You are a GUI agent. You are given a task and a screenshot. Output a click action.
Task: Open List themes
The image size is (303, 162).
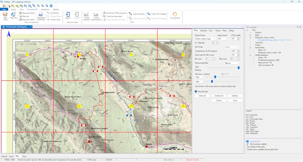click(53, 13)
